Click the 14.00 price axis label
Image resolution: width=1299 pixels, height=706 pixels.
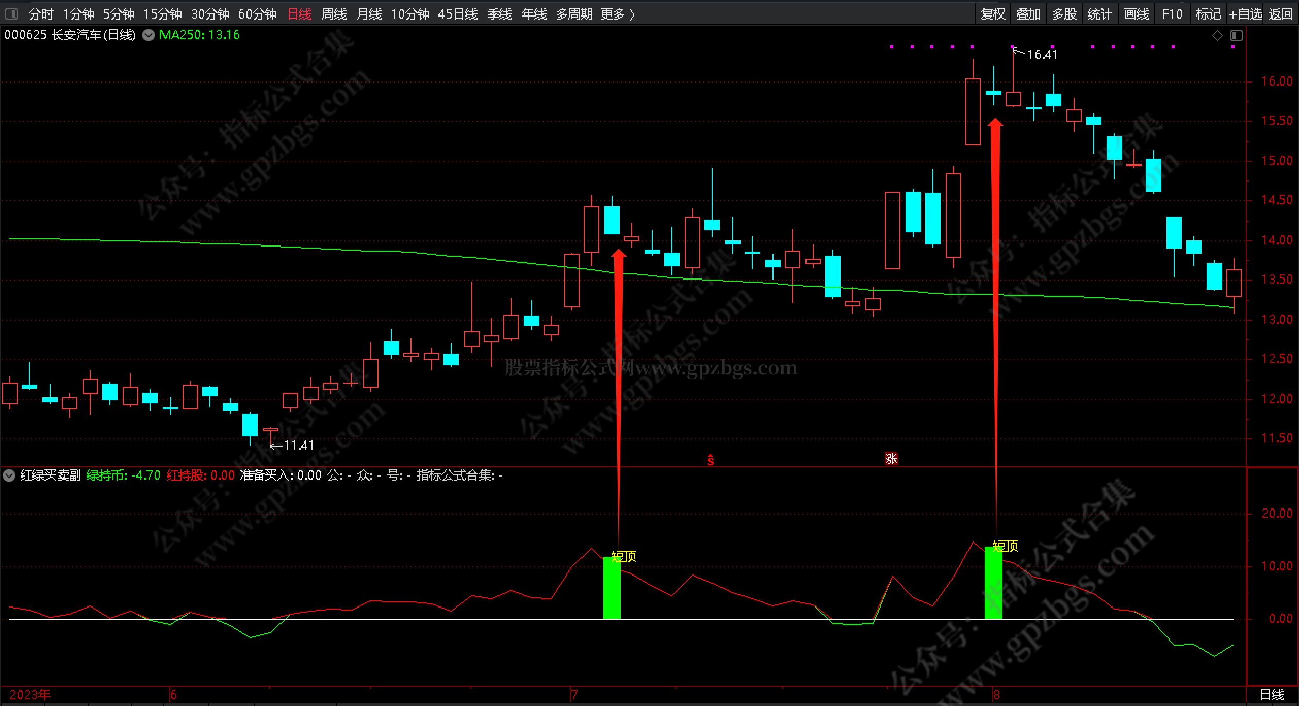1277,240
